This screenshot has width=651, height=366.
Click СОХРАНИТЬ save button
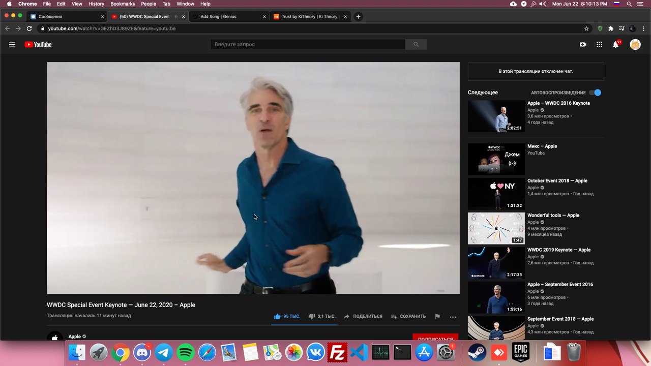pyautogui.click(x=408, y=316)
